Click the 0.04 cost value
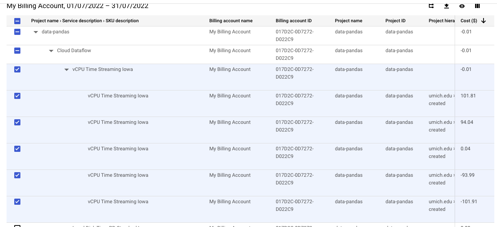Screen dimensions: 497x227 click(465, 149)
